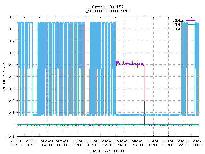Click the 0.3 y-axis tick label
The image size is (205, 154).
pyautogui.click(x=12, y=89)
